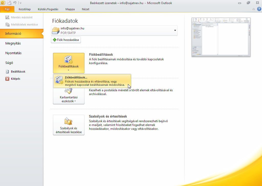The width and height of the screenshot is (262, 186).
Task: Open the Fájl backstage tab
Action: pos(7,9)
